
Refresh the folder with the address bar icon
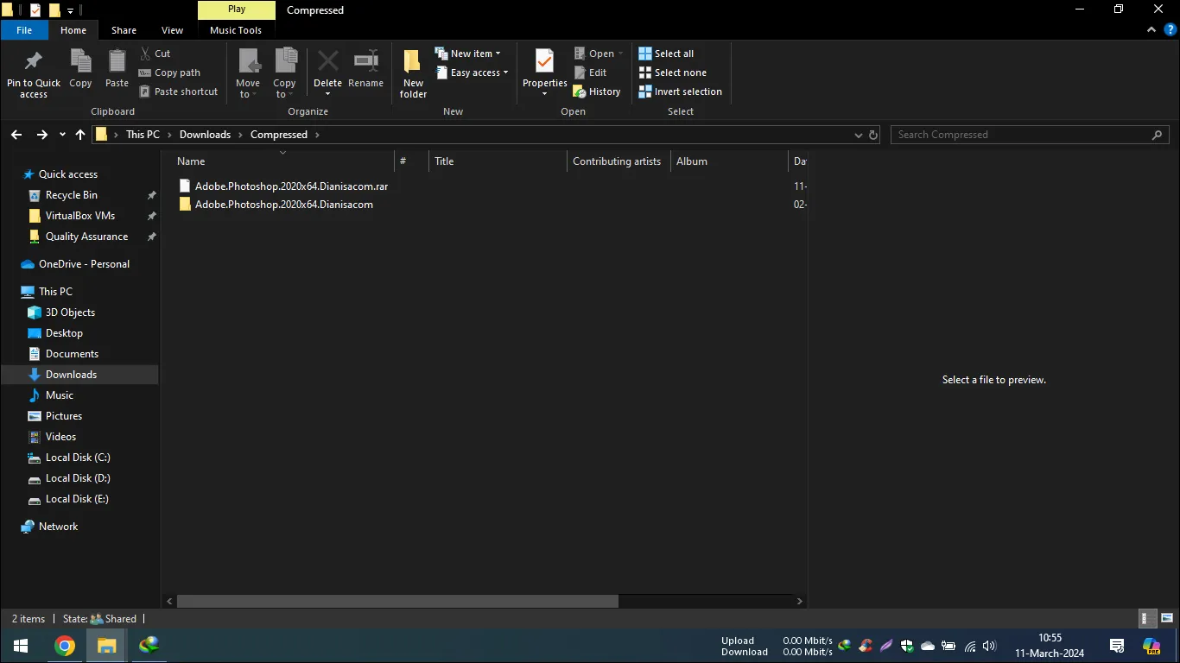(x=872, y=135)
